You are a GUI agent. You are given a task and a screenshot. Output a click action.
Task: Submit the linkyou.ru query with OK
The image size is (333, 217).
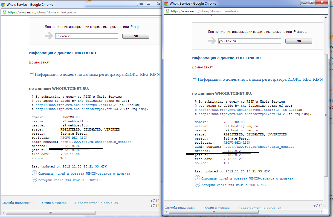(x=136, y=36)
